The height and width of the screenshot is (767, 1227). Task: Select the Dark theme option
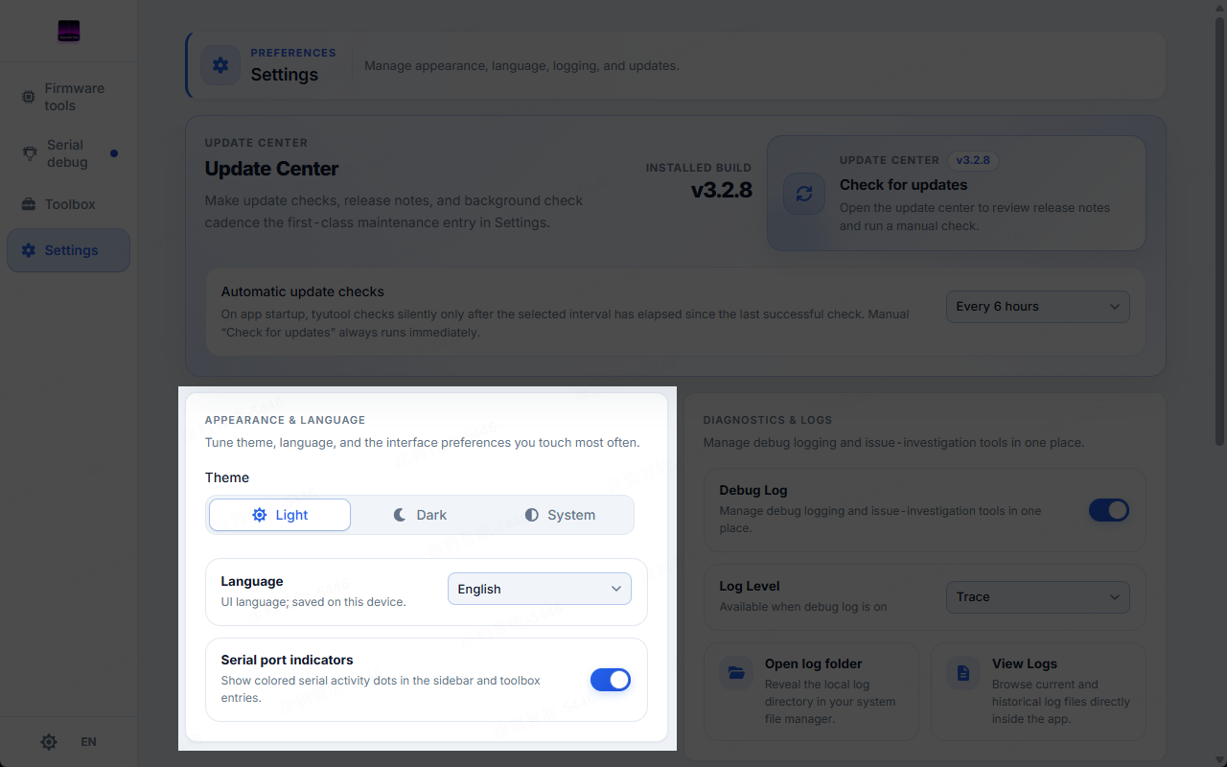[420, 515]
